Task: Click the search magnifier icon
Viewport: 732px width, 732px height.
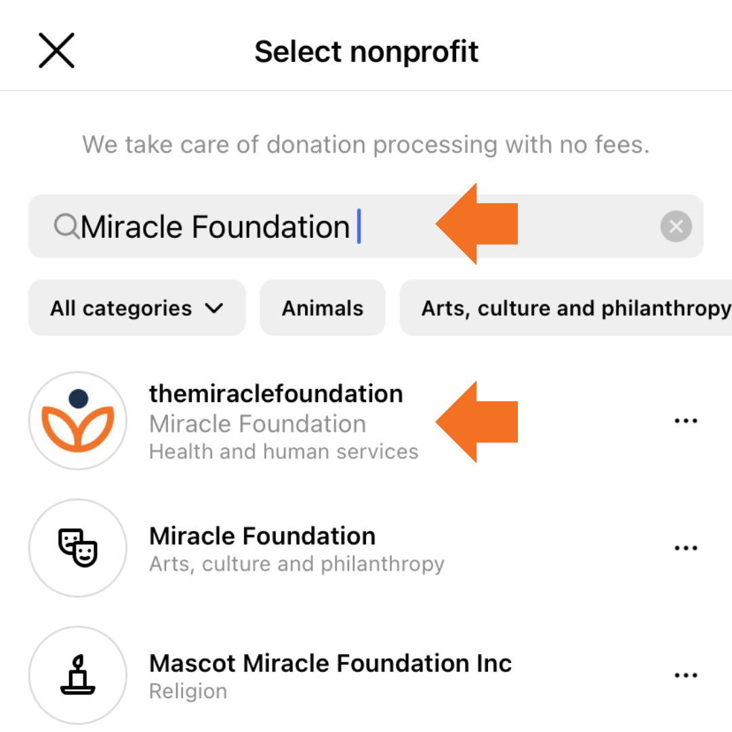Action: 66,226
